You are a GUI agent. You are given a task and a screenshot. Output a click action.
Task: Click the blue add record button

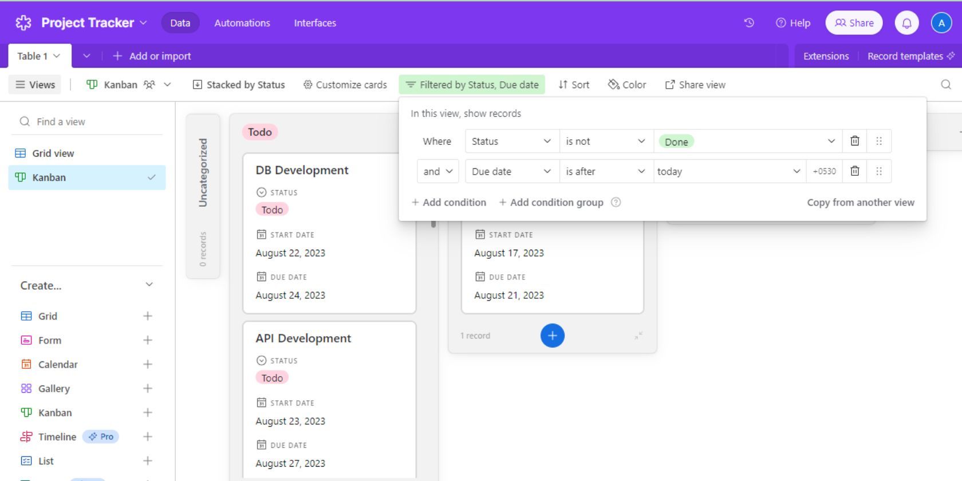[552, 336]
